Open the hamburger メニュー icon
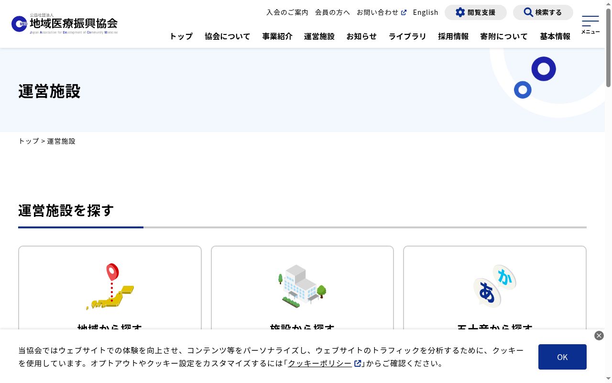The height and width of the screenshot is (383, 612). coord(590,24)
